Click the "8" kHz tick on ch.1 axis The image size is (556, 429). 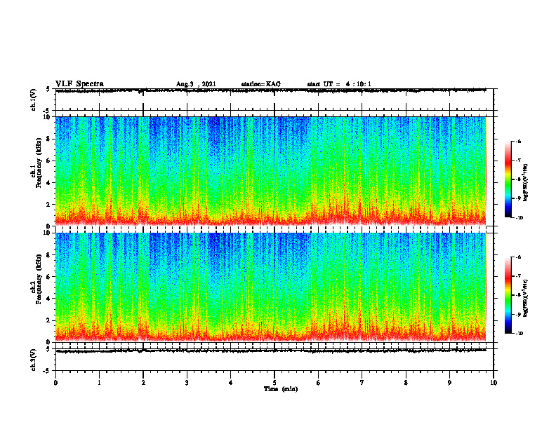pyautogui.click(x=48, y=139)
